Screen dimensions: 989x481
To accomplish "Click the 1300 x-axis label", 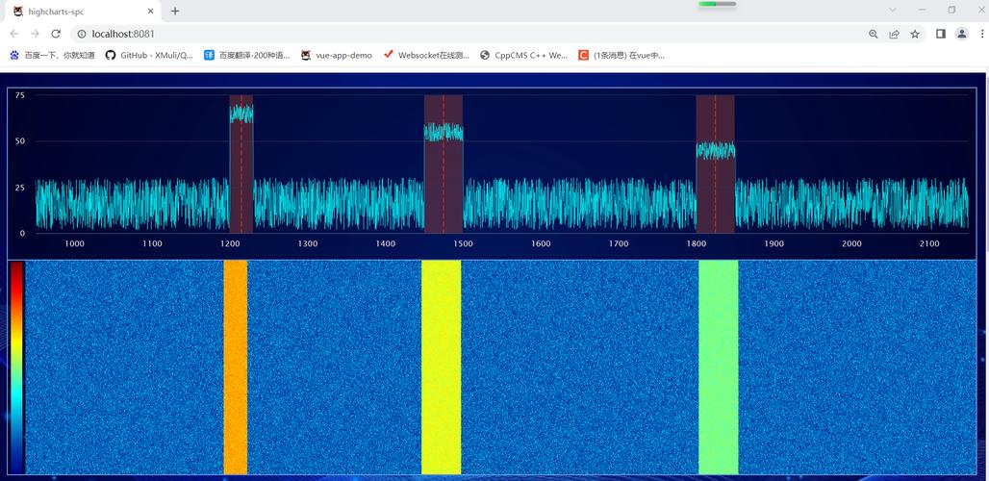I will (308, 244).
